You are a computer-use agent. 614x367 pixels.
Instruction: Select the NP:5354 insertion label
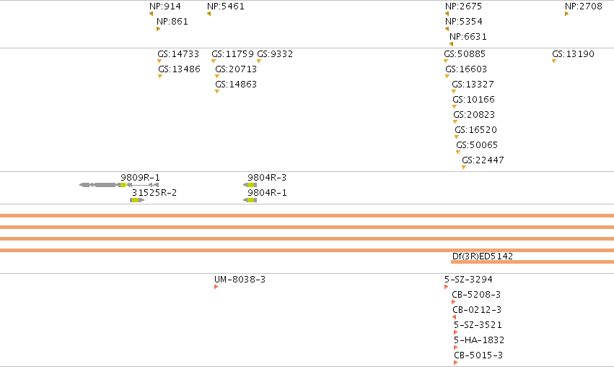tap(464, 22)
